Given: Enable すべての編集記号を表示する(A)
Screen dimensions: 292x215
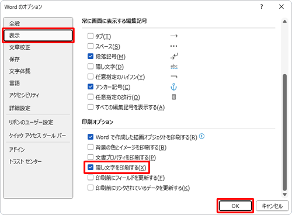Looking at the screenshot, I should point(91,107).
